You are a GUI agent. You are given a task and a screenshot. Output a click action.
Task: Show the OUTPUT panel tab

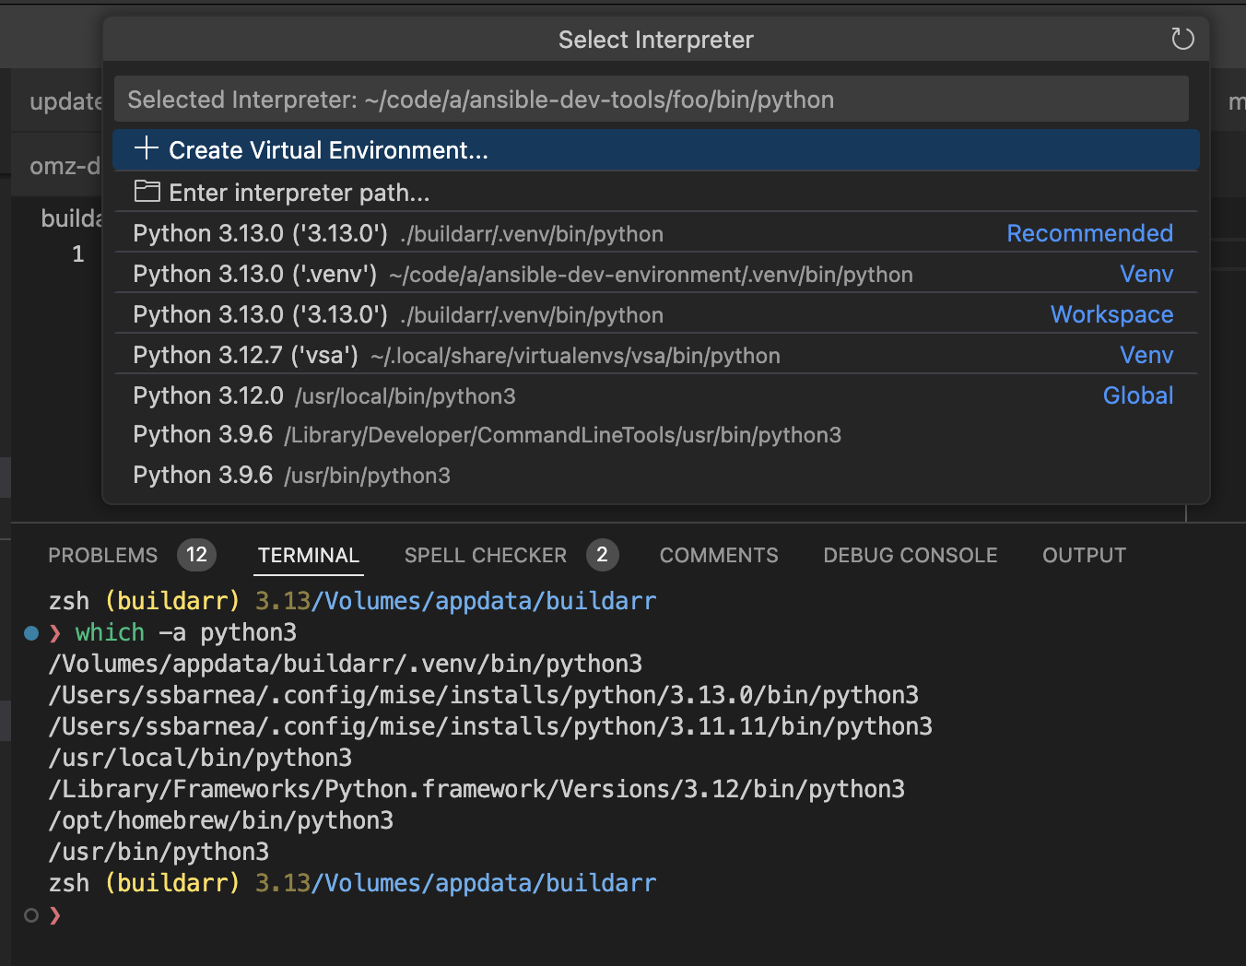(x=1084, y=555)
